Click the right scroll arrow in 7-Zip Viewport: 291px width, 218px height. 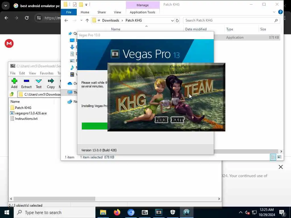click(219, 199)
